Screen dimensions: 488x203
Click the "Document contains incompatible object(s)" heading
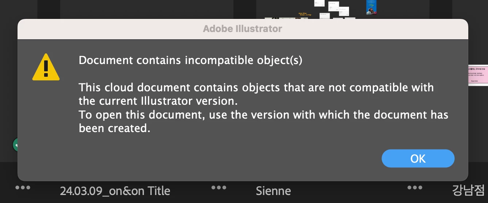pyautogui.click(x=190, y=60)
